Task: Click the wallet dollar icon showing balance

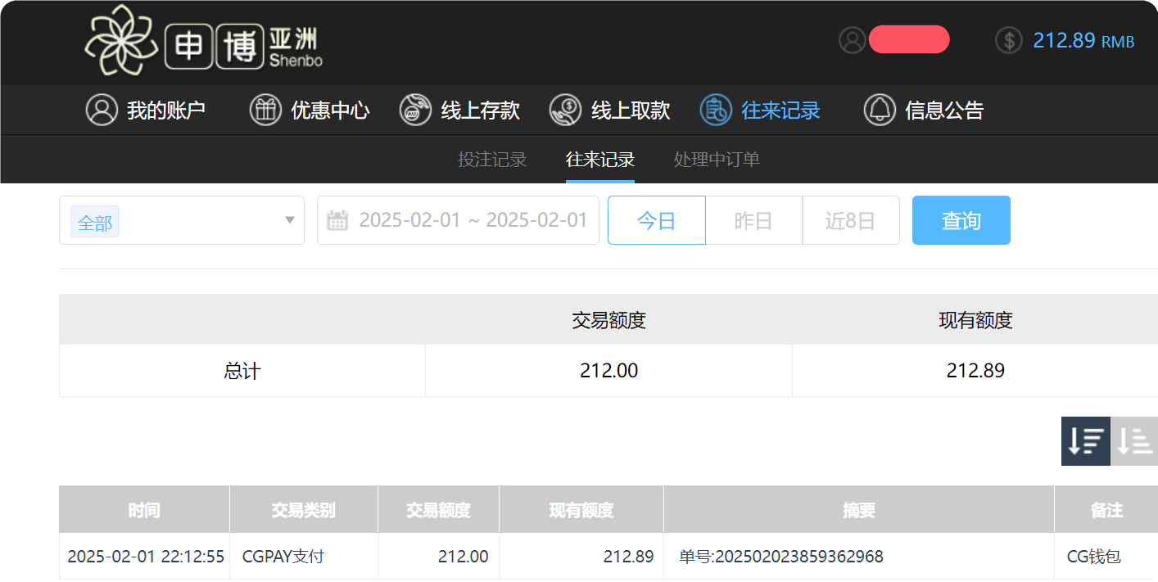Action: (1009, 39)
